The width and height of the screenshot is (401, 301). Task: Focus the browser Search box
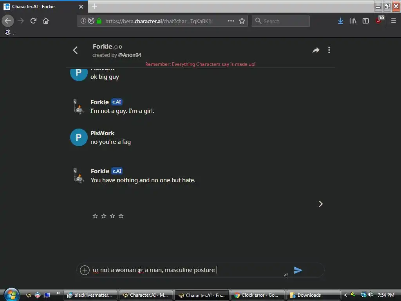(x=280, y=21)
